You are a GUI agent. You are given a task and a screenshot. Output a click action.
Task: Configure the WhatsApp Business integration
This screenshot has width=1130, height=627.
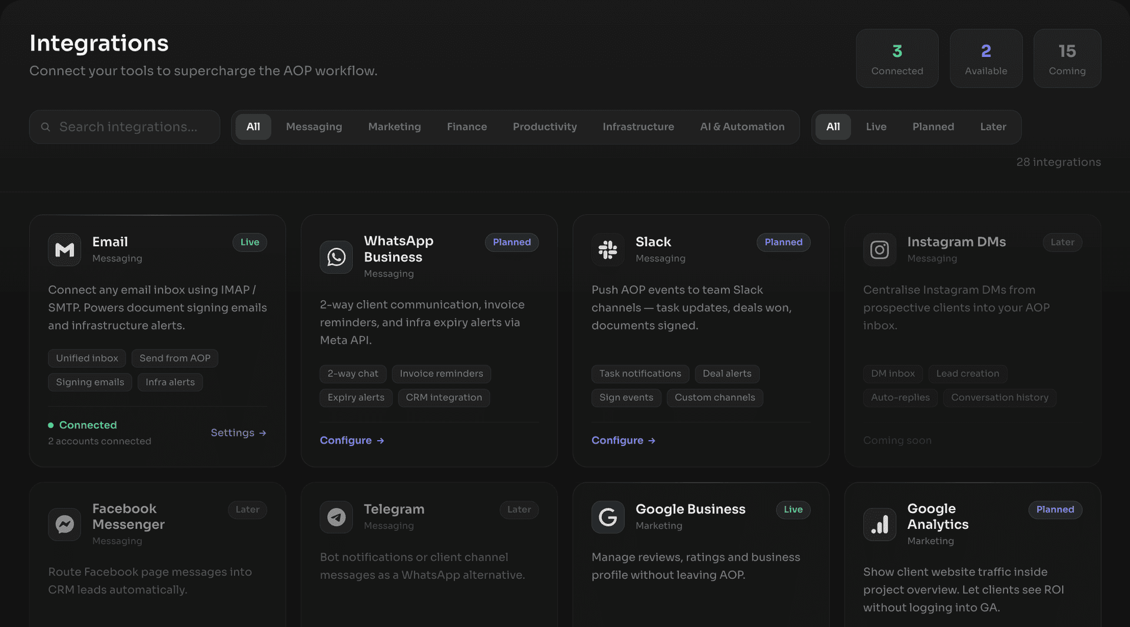(x=351, y=440)
